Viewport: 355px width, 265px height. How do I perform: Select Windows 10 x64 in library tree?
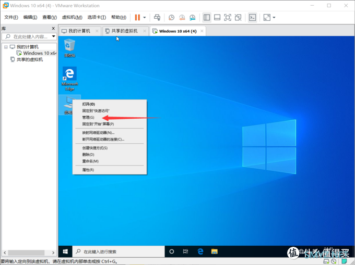pos(37,53)
